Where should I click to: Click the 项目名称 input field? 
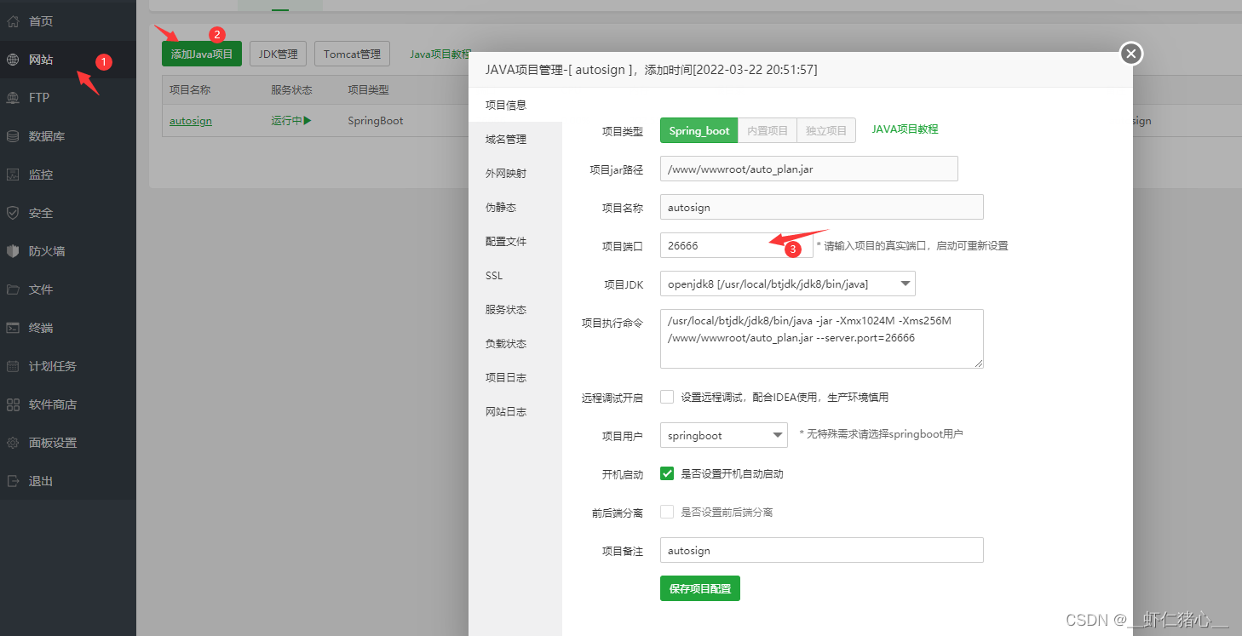pyautogui.click(x=822, y=207)
